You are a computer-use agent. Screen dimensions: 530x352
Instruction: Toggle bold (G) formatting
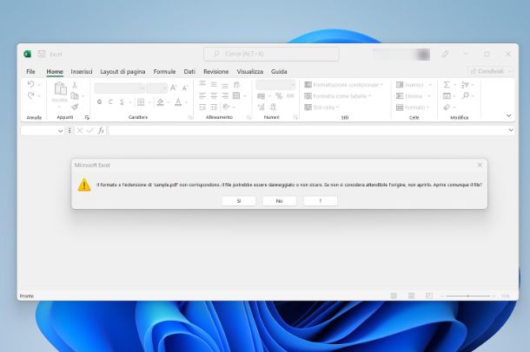point(99,101)
